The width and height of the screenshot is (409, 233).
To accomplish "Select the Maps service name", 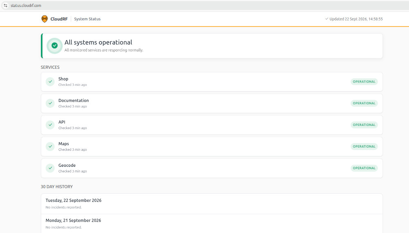I will (x=64, y=144).
